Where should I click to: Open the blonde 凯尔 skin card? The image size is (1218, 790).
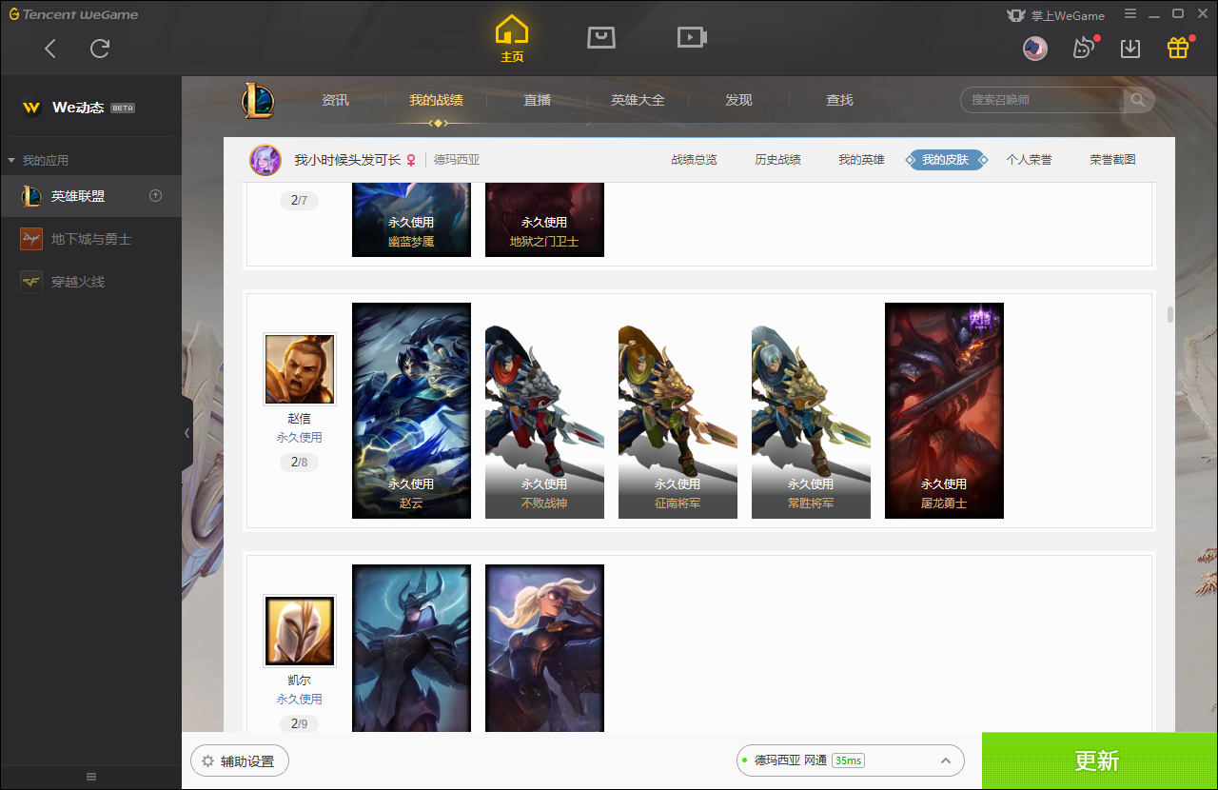[x=544, y=648]
